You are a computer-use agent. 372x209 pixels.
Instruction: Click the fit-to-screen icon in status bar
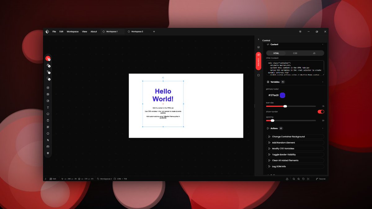point(308,179)
